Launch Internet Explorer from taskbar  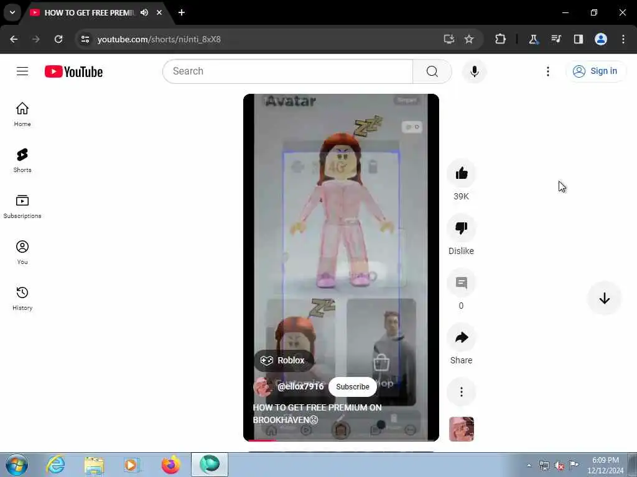click(55, 465)
